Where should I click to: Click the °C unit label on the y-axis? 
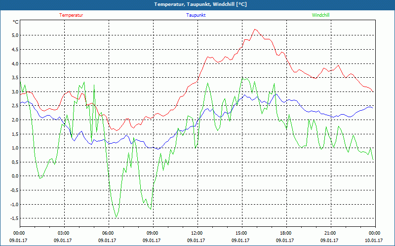15,22
